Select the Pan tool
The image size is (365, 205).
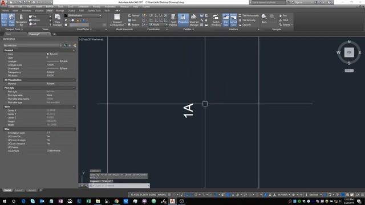tap(283, 15)
